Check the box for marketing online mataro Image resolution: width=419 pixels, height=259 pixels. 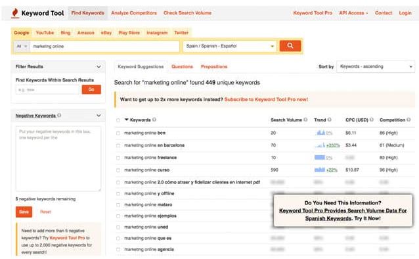pyautogui.click(x=118, y=204)
